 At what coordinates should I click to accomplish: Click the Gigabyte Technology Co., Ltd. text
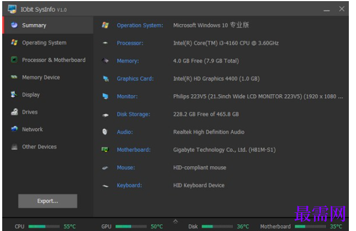[x=224, y=150]
